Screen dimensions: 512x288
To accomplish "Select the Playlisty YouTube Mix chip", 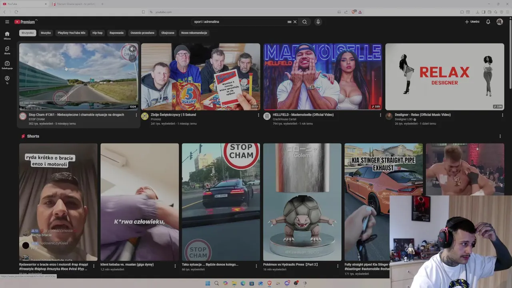I will [72, 33].
